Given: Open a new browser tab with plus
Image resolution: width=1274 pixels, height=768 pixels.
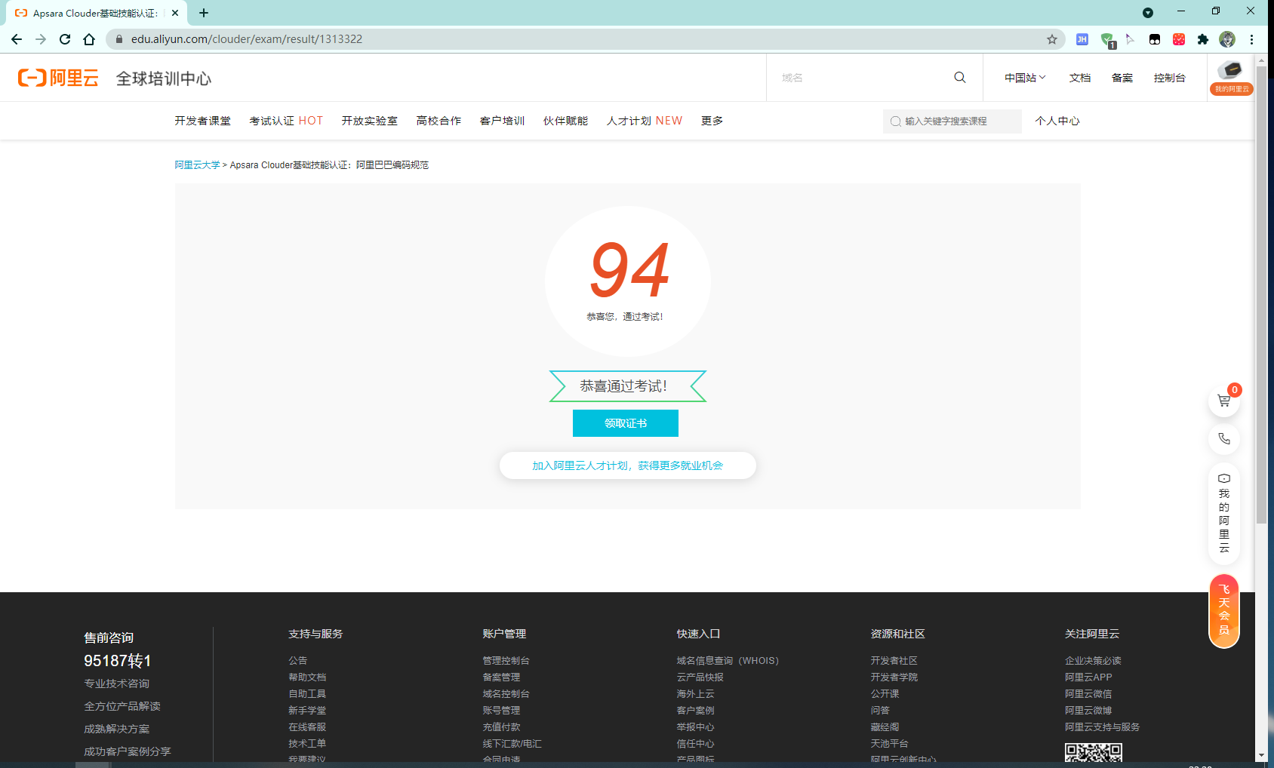Looking at the screenshot, I should pos(204,13).
